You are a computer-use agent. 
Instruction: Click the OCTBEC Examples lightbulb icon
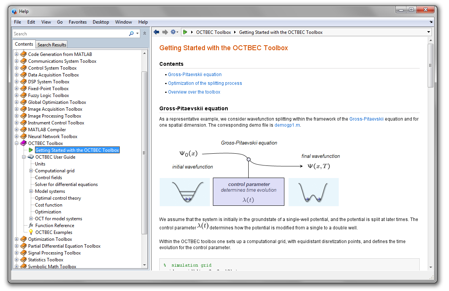click(x=31, y=232)
